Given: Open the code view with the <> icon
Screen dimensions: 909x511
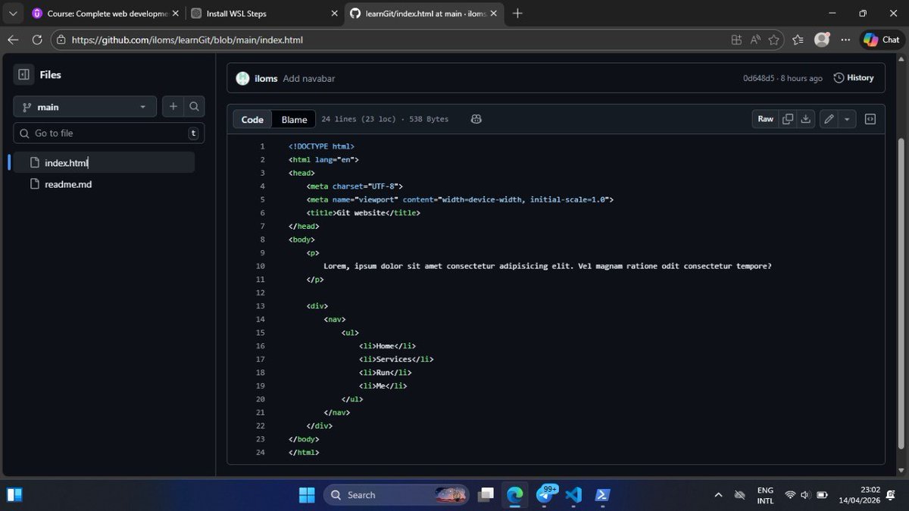Looking at the screenshot, I should point(870,119).
